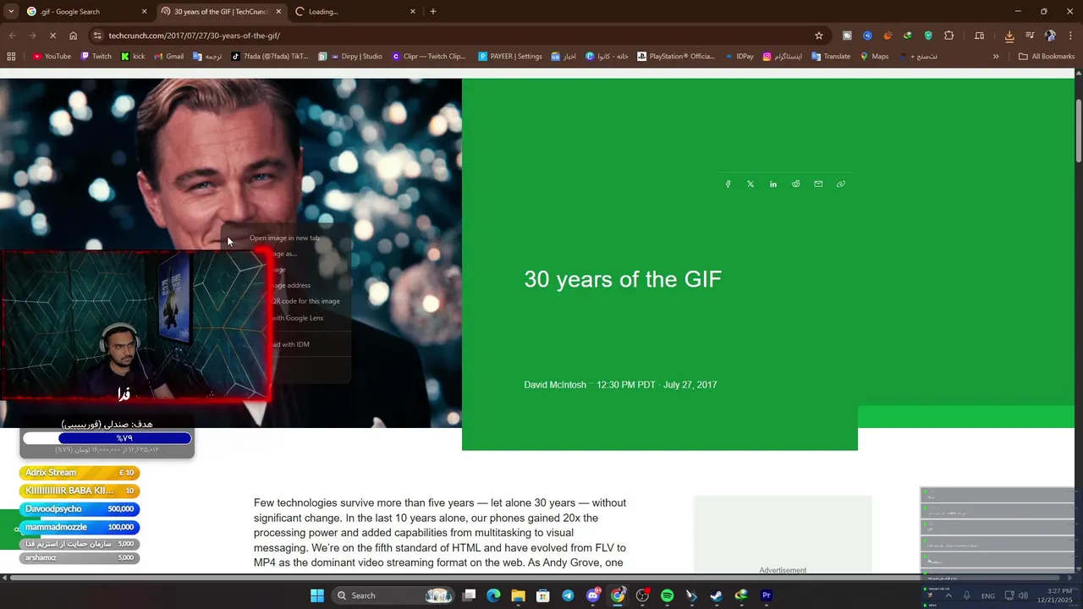
Task: Open the Gmail bookmark
Action: (x=168, y=57)
